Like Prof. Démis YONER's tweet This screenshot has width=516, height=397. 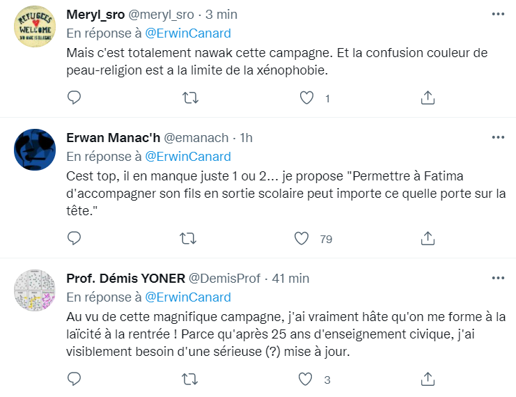point(304,380)
